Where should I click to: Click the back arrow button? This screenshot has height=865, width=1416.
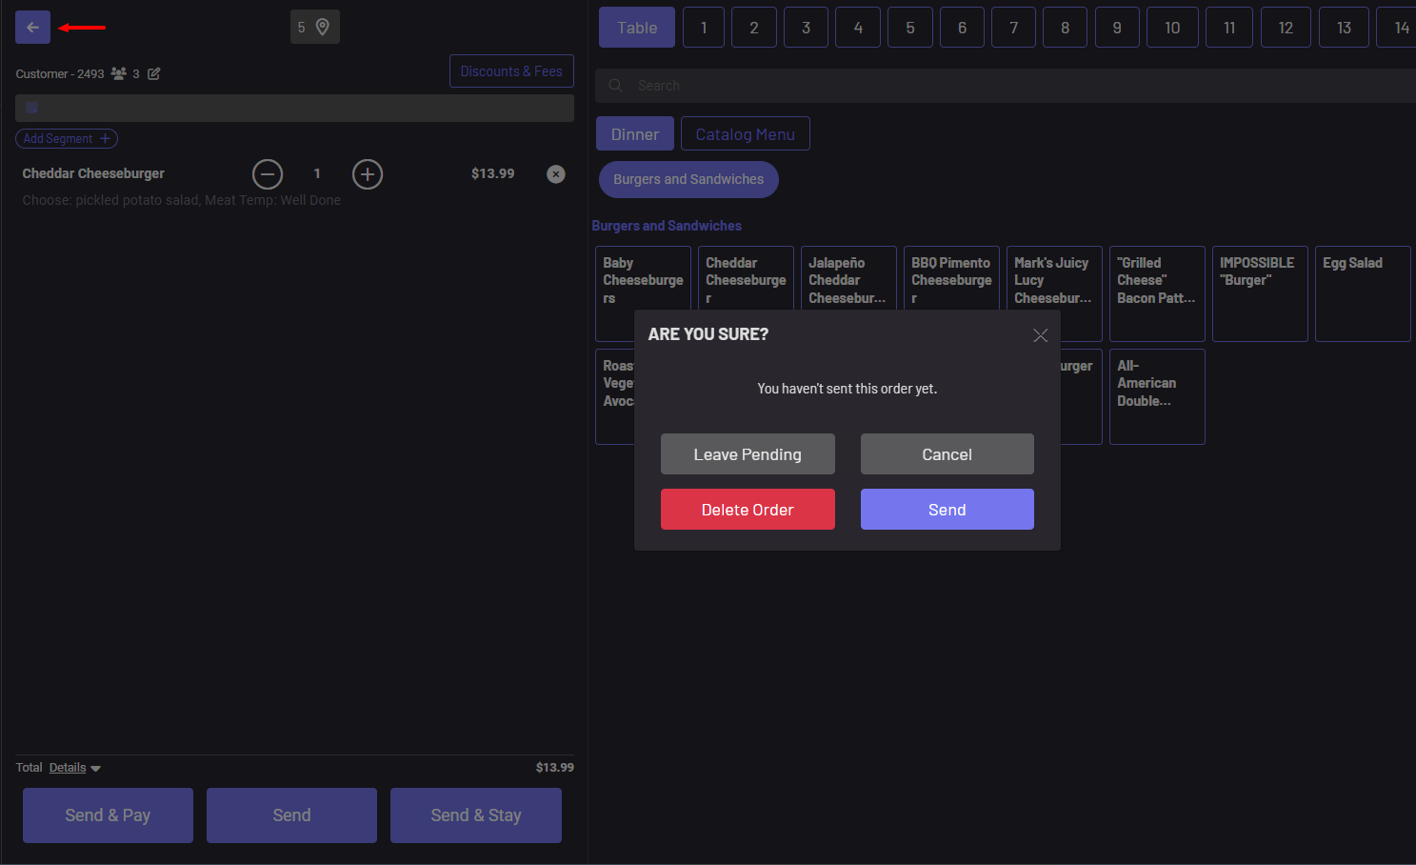32,28
